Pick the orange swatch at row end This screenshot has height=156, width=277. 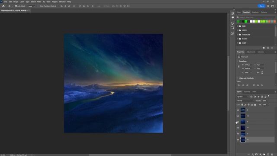pos(274,21)
